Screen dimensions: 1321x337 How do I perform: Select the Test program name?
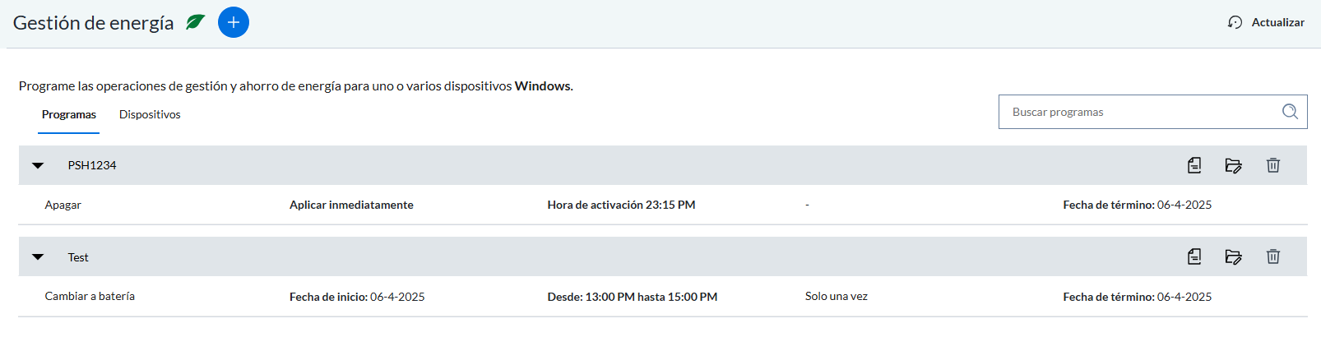point(78,257)
